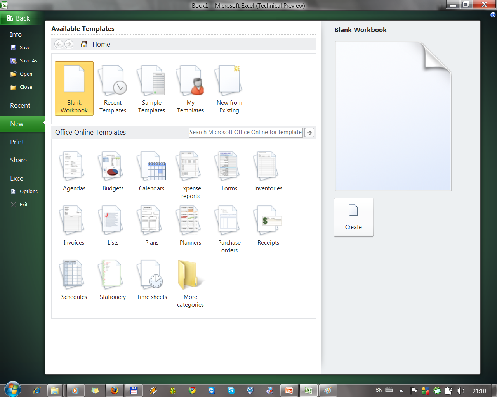Open Recent Templates
Viewport: 497px width, 397px height.
click(113, 88)
